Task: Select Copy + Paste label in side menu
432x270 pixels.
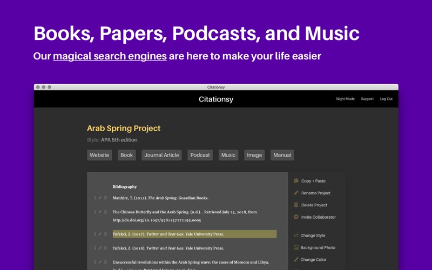Action: (x=313, y=181)
